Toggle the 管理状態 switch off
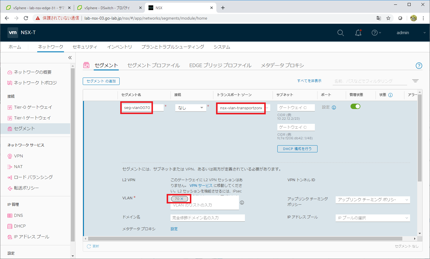This screenshot has height=259, width=430. [x=355, y=106]
